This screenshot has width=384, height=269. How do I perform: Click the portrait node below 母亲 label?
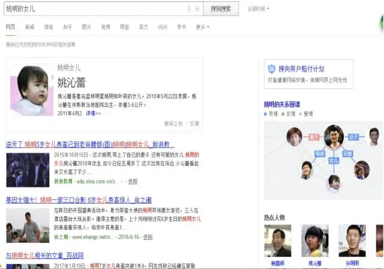pyautogui.click(x=307, y=170)
